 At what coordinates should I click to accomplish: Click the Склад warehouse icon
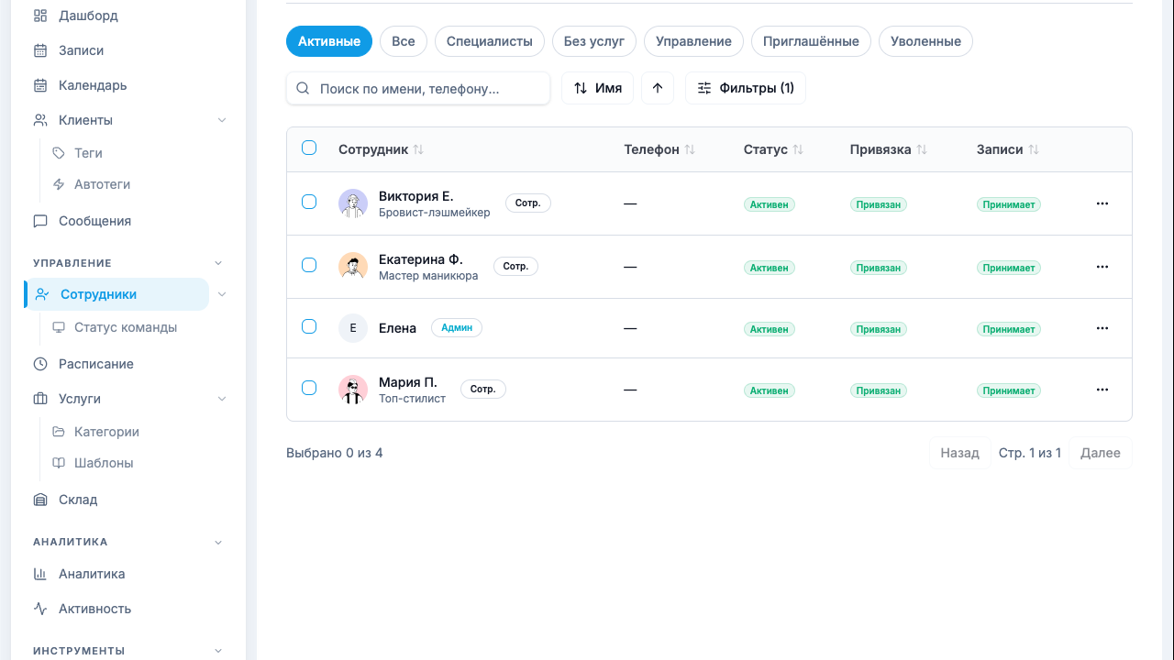[40, 500]
